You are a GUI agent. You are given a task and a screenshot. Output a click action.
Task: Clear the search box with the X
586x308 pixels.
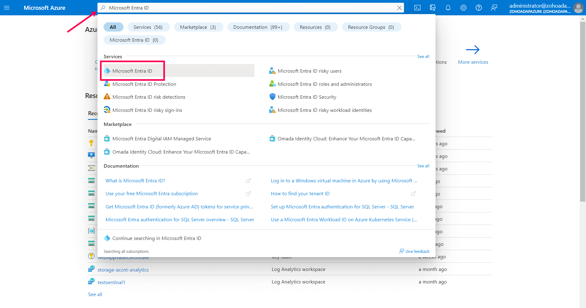399,8
